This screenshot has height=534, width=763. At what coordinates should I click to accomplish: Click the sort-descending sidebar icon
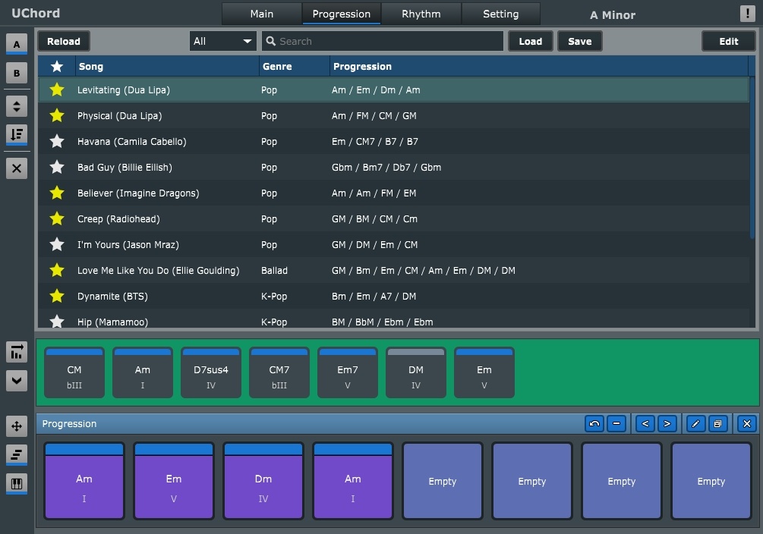pos(17,134)
